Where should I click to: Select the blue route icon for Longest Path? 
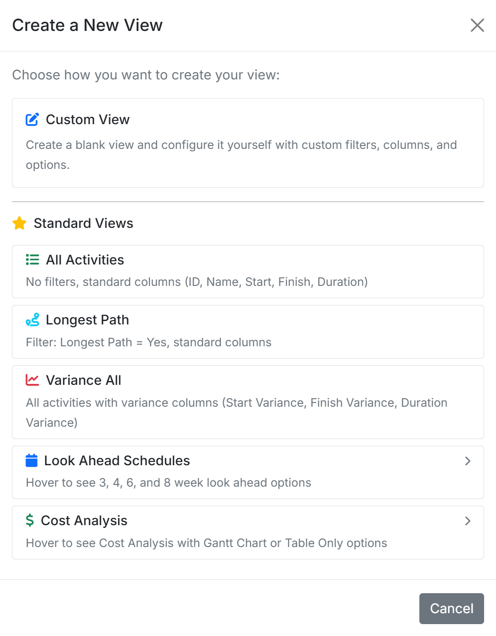tap(32, 320)
